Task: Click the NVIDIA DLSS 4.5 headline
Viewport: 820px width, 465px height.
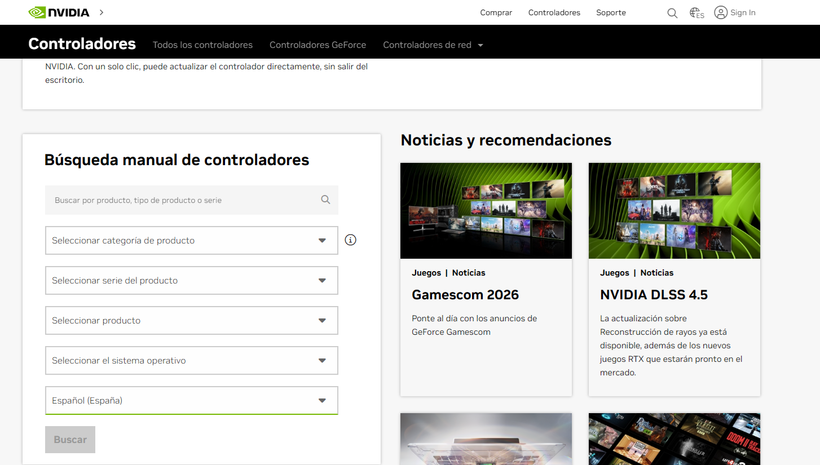Action: [654, 295]
